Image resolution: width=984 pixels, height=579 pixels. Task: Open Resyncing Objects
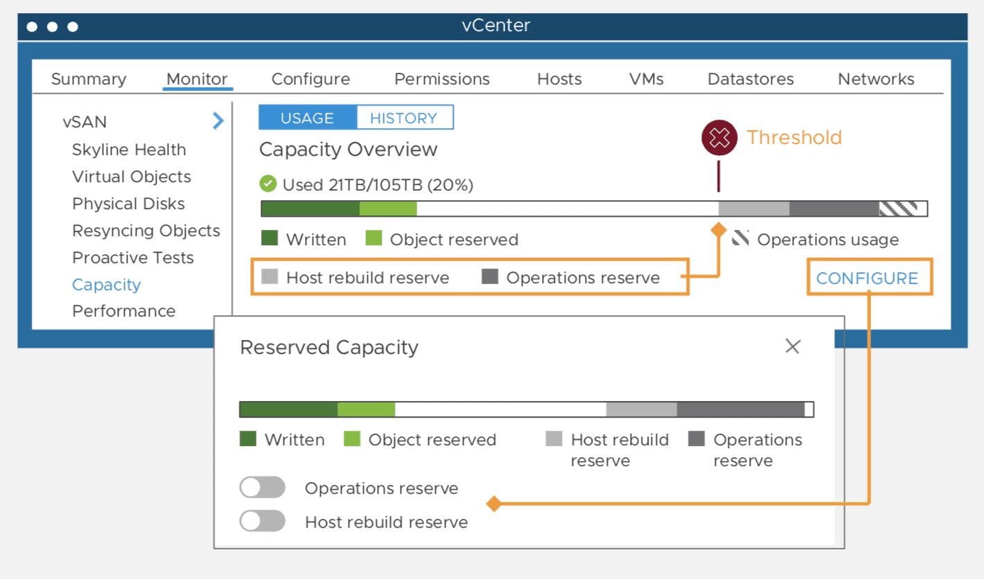pyautogui.click(x=146, y=231)
